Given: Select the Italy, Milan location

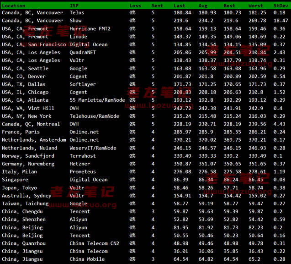Looking at the screenshot, I should coord(19,172).
